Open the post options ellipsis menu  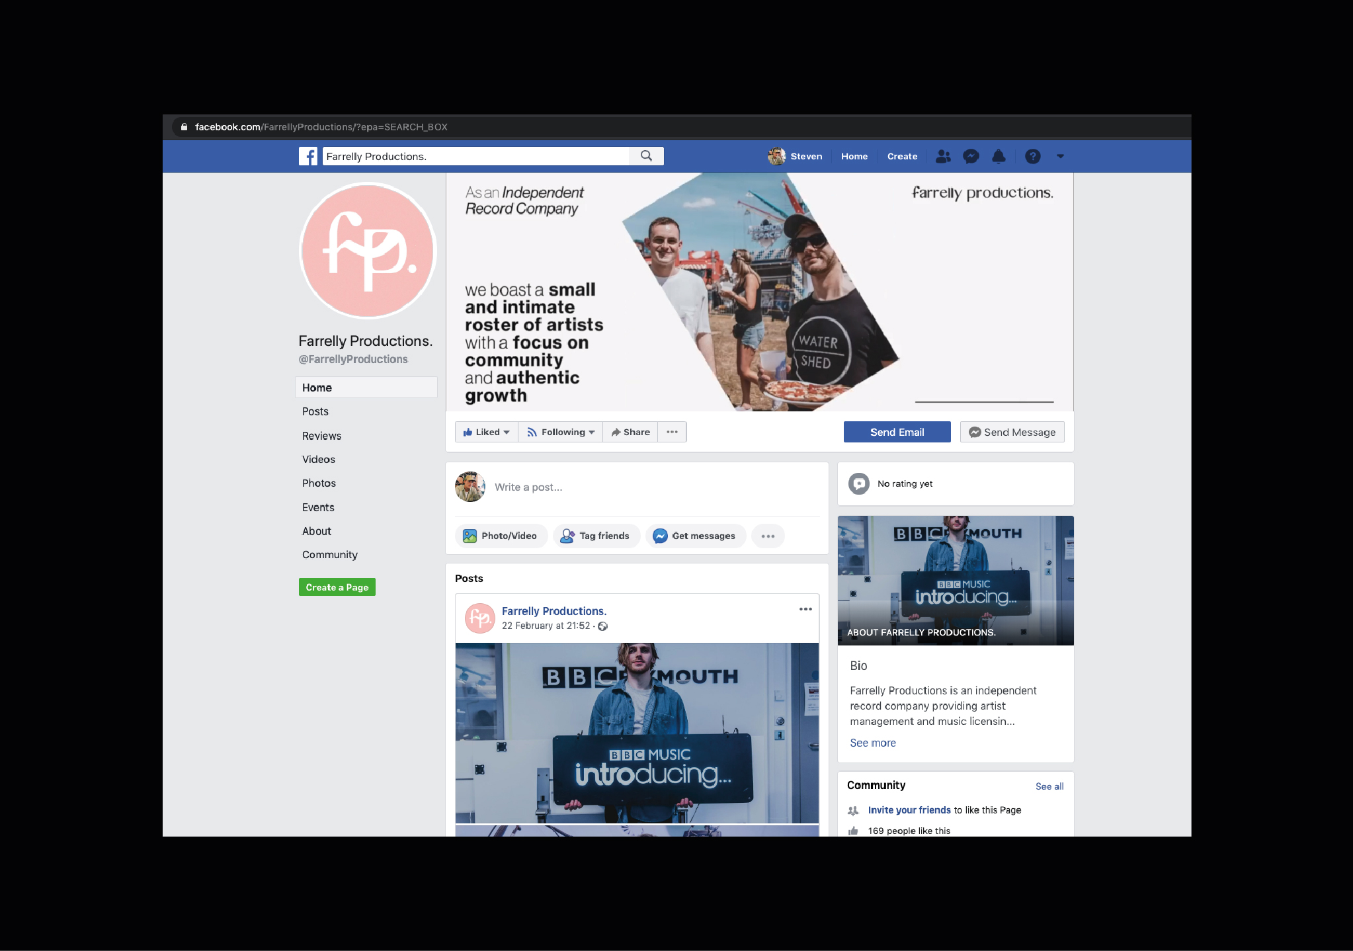(805, 609)
